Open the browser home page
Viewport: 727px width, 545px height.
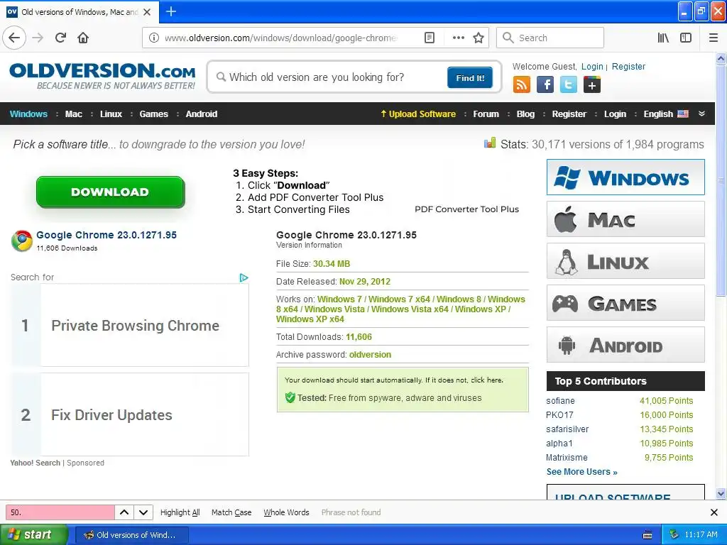click(x=83, y=38)
